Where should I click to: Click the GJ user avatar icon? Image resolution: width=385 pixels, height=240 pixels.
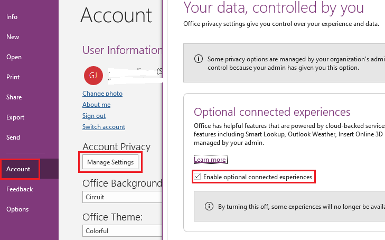[93, 76]
